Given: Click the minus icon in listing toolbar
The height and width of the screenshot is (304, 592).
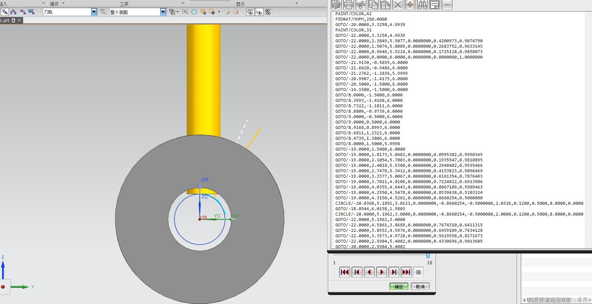Looking at the screenshot, I should click(x=447, y=5).
